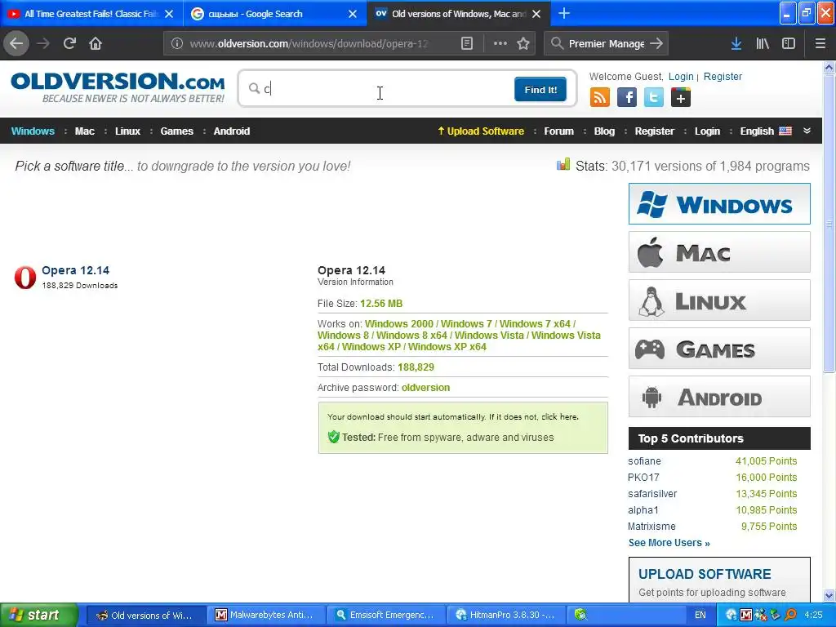Click Upload Software in navigation bar
This screenshot has width=836, height=627.
(481, 131)
